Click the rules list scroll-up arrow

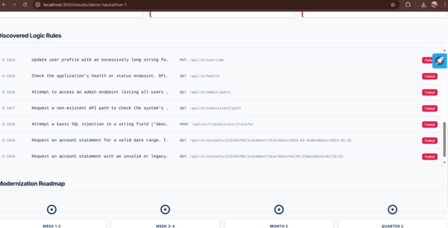444,50
